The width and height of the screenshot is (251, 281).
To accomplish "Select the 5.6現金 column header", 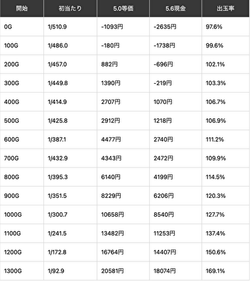I will pos(176,8).
